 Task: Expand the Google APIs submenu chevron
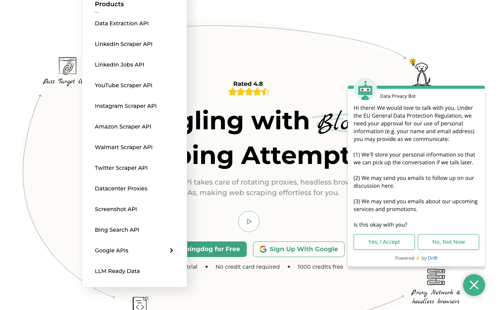click(171, 250)
